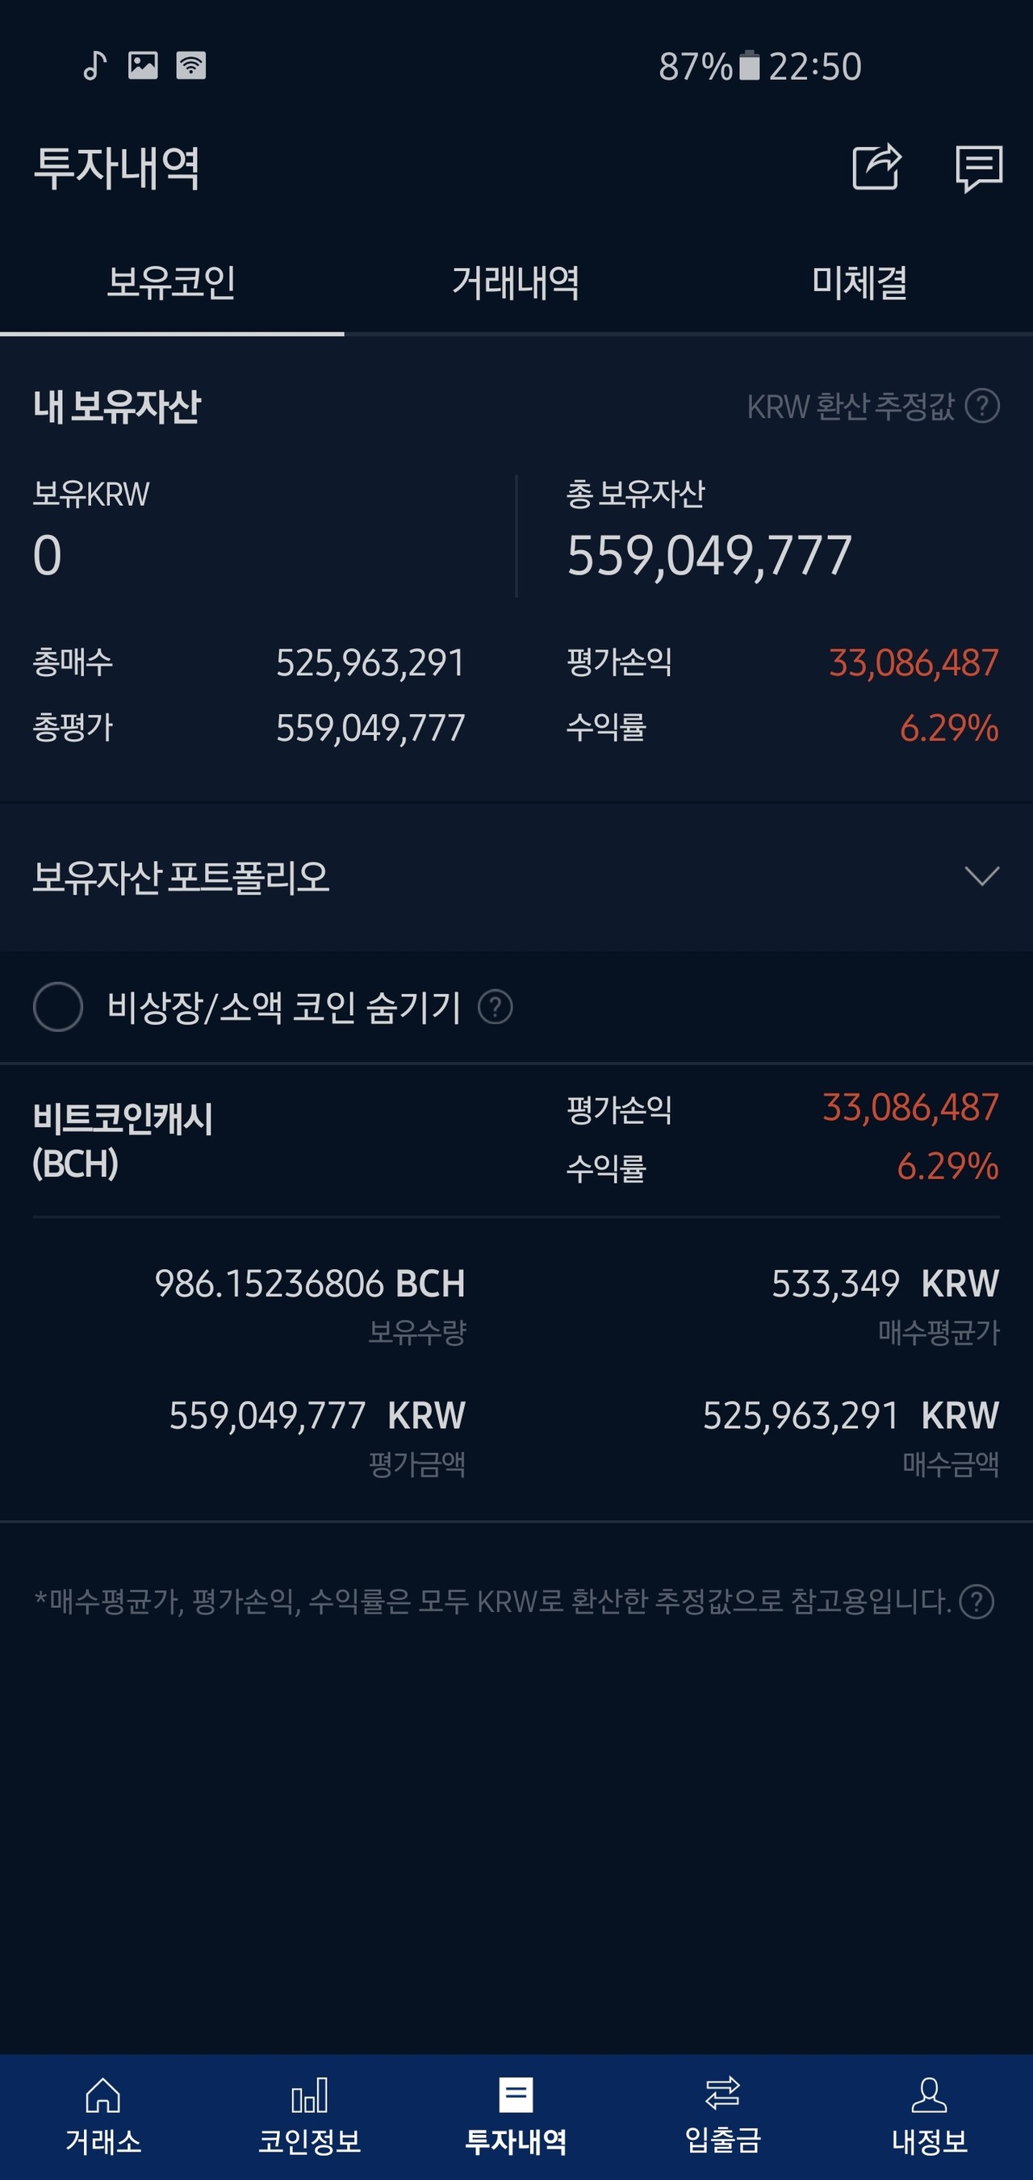Tap the help icon beside footnote disclaimer
Image resolution: width=1033 pixels, height=2180 pixels.
(977, 1602)
